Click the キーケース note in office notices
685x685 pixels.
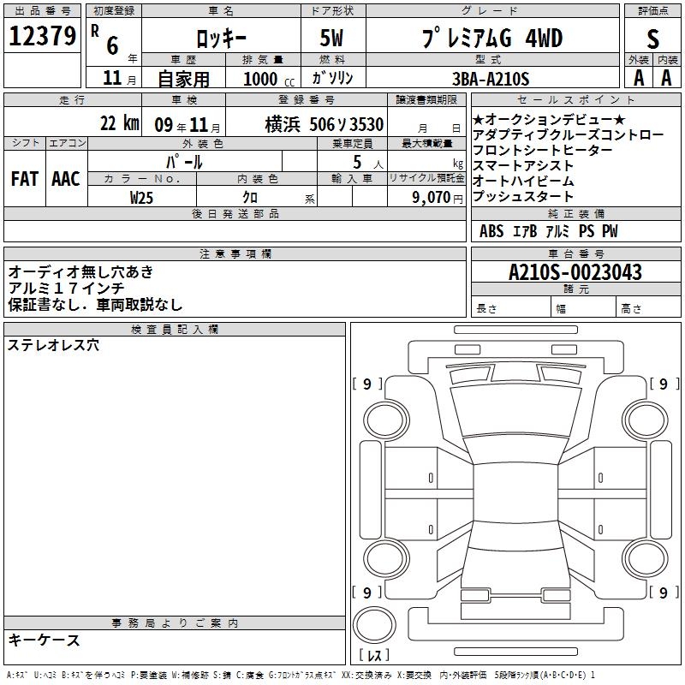point(45,640)
